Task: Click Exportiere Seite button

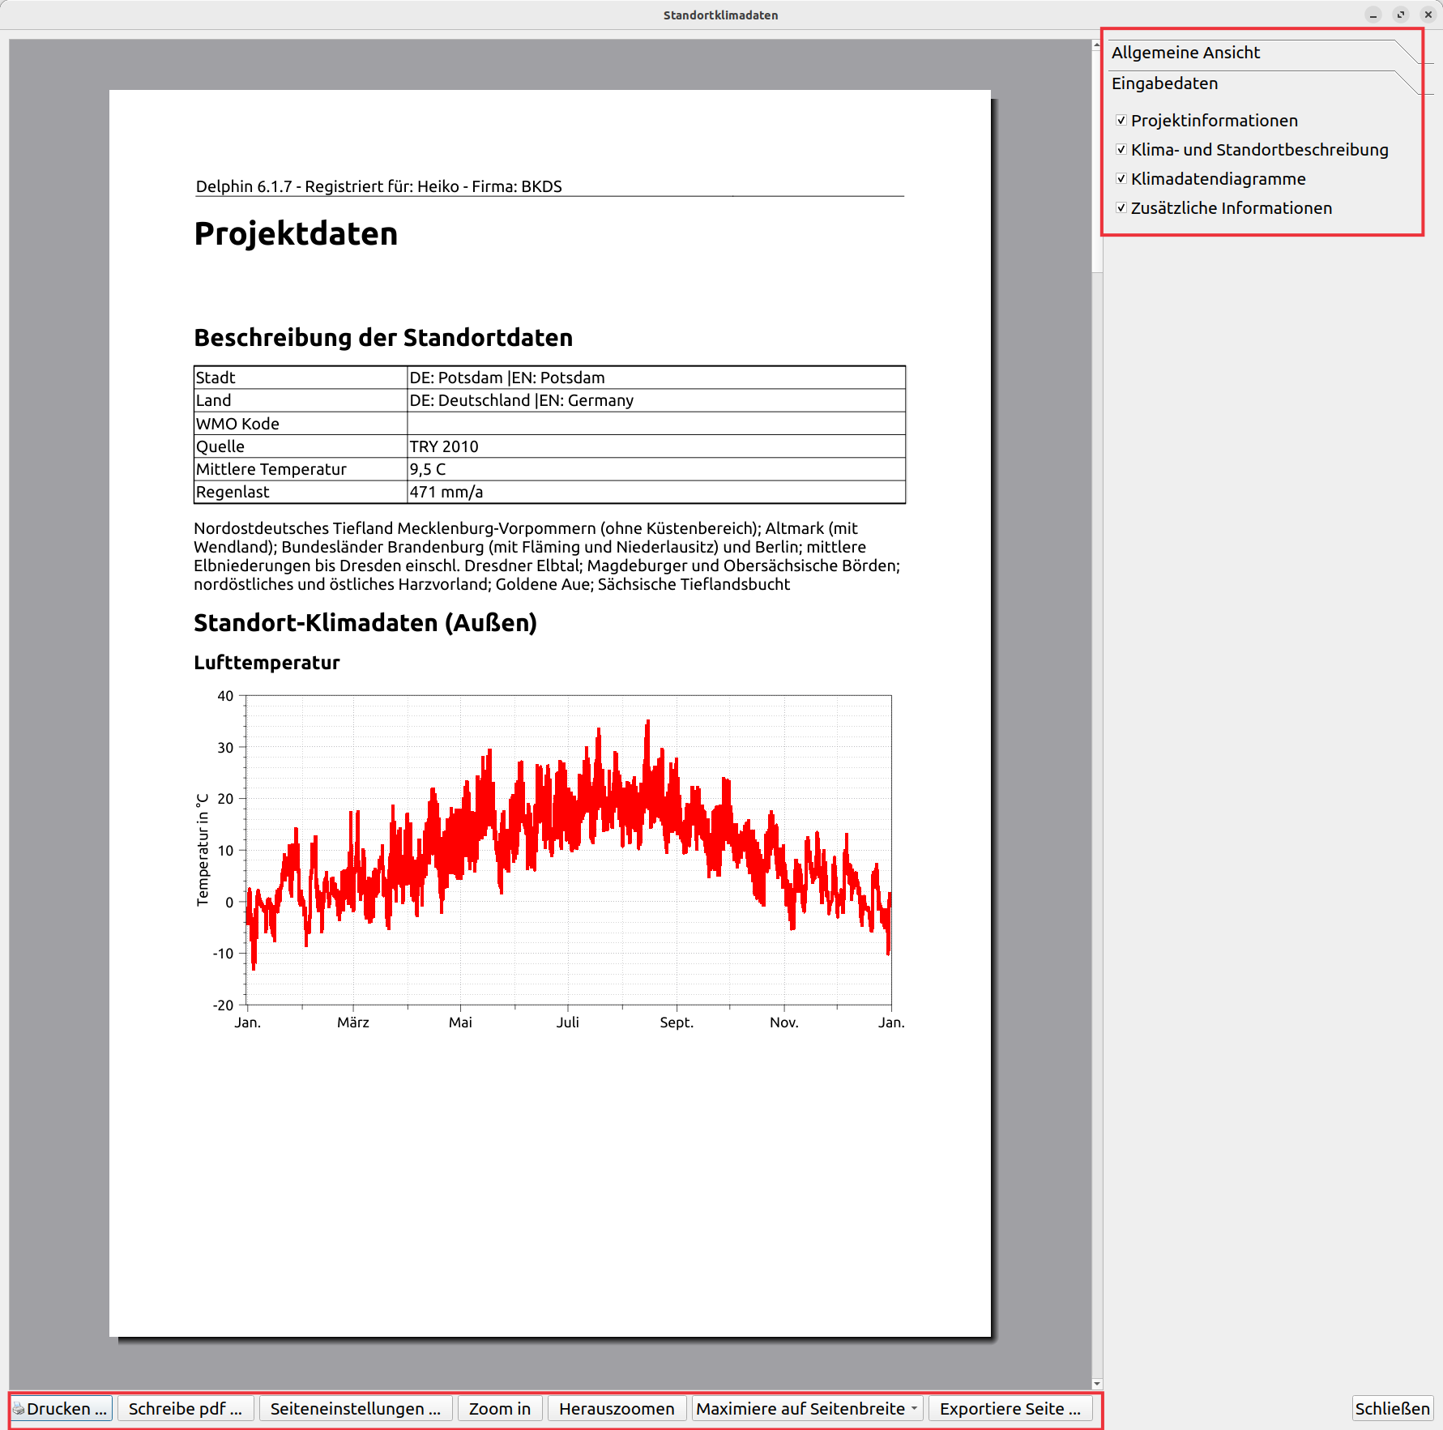Action: pos(1010,1408)
